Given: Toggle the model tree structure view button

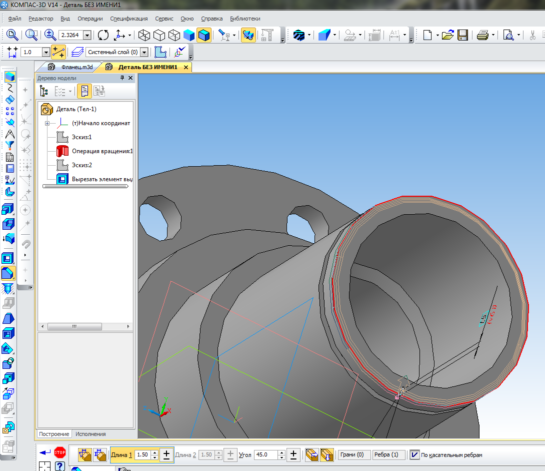Looking at the screenshot, I should 44,91.
